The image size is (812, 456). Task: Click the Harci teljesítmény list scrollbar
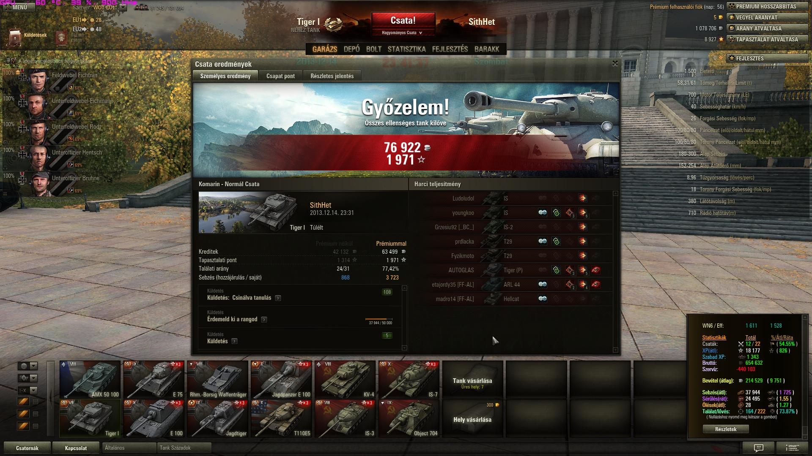pos(615,271)
